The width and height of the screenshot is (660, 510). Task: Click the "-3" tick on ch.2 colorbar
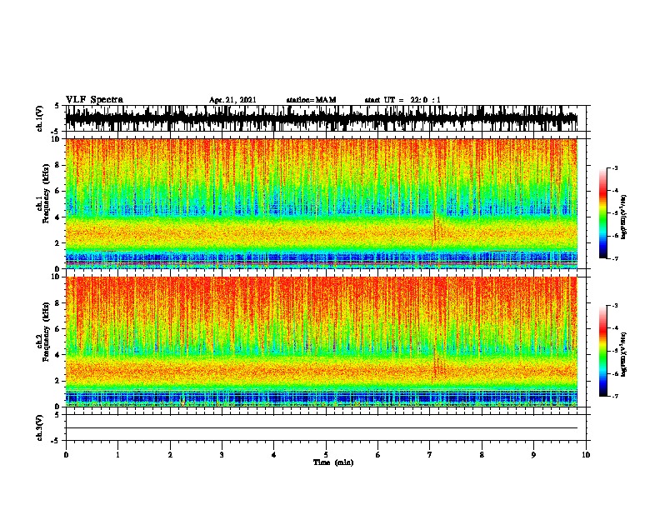pos(615,306)
